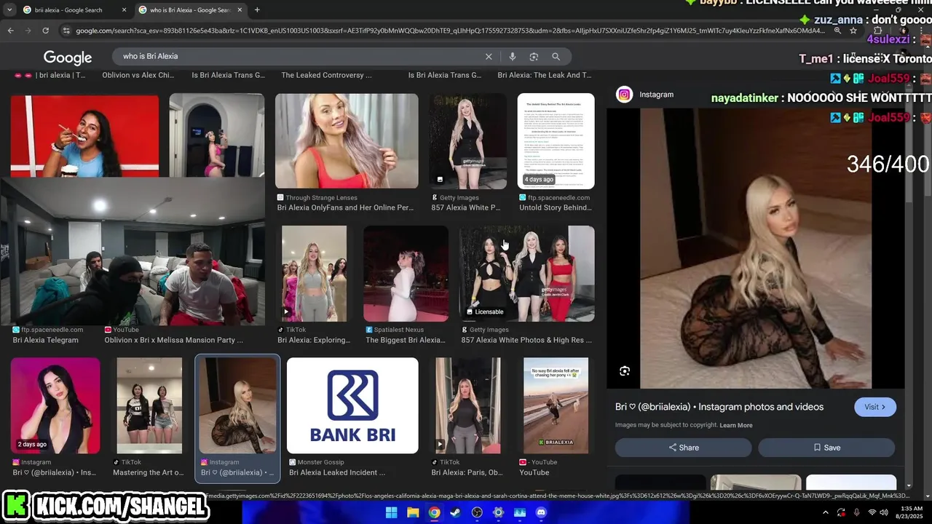Search by image with Google Lens

click(534, 56)
